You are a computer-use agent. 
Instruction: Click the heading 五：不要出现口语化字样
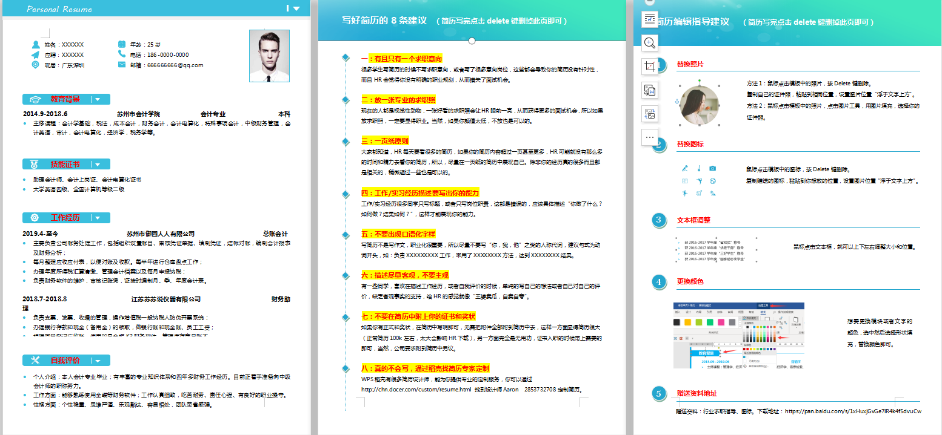(x=398, y=234)
